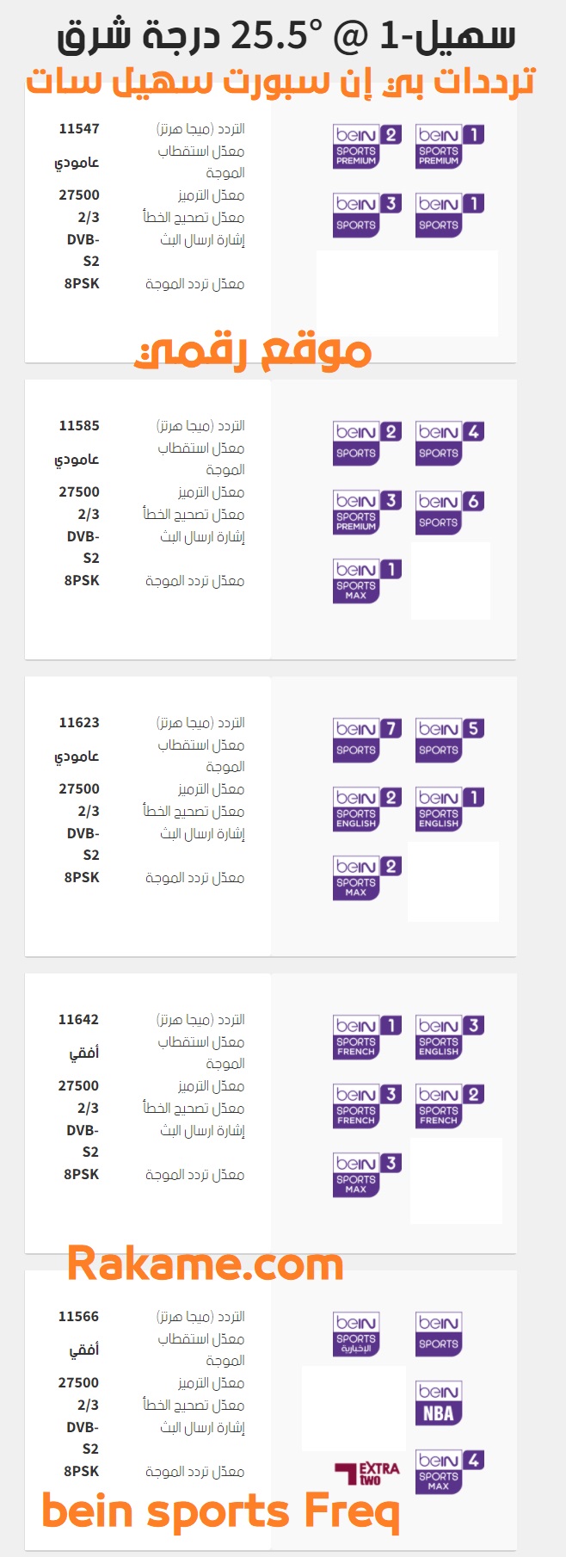Open the beIN Sports Max 4 logo
Image resolution: width=566 pixels, height=1557 pixels.
[x=450, y=1472]
